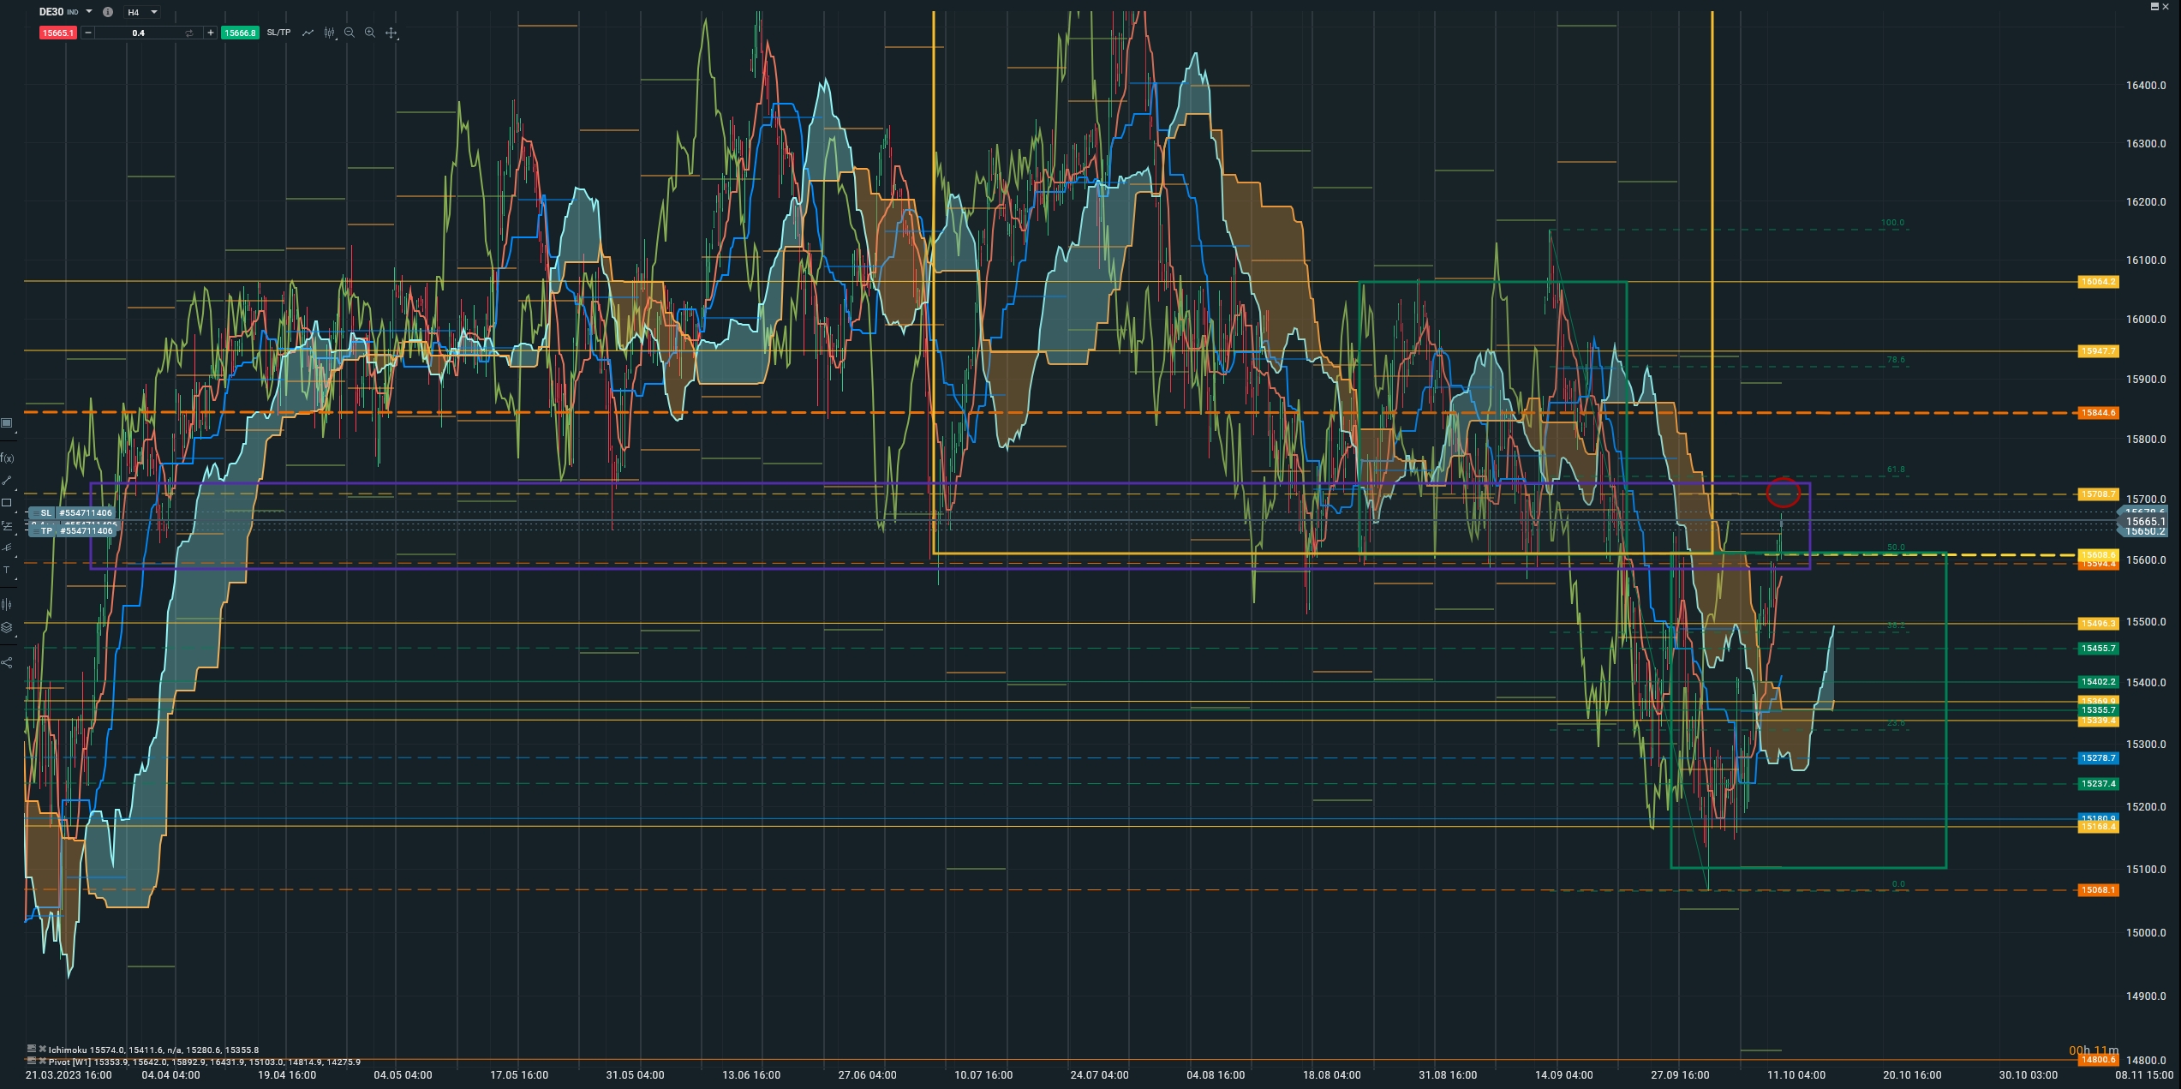Click the zoom out magnifier icon
This screenshot has width=2181, height=1089.
tap(349, 33)
